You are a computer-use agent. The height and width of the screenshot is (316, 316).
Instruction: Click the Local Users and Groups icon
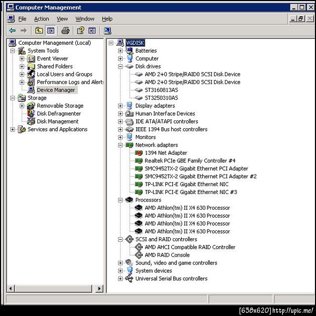31,74
